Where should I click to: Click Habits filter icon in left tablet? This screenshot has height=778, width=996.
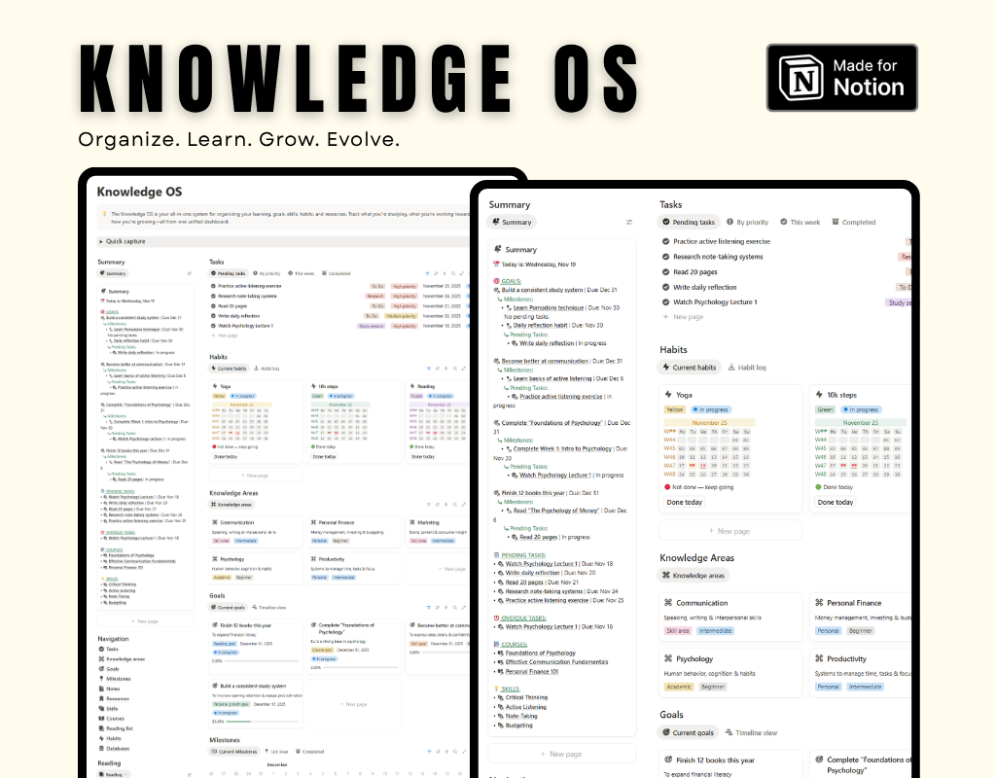[x=429, y=369]
